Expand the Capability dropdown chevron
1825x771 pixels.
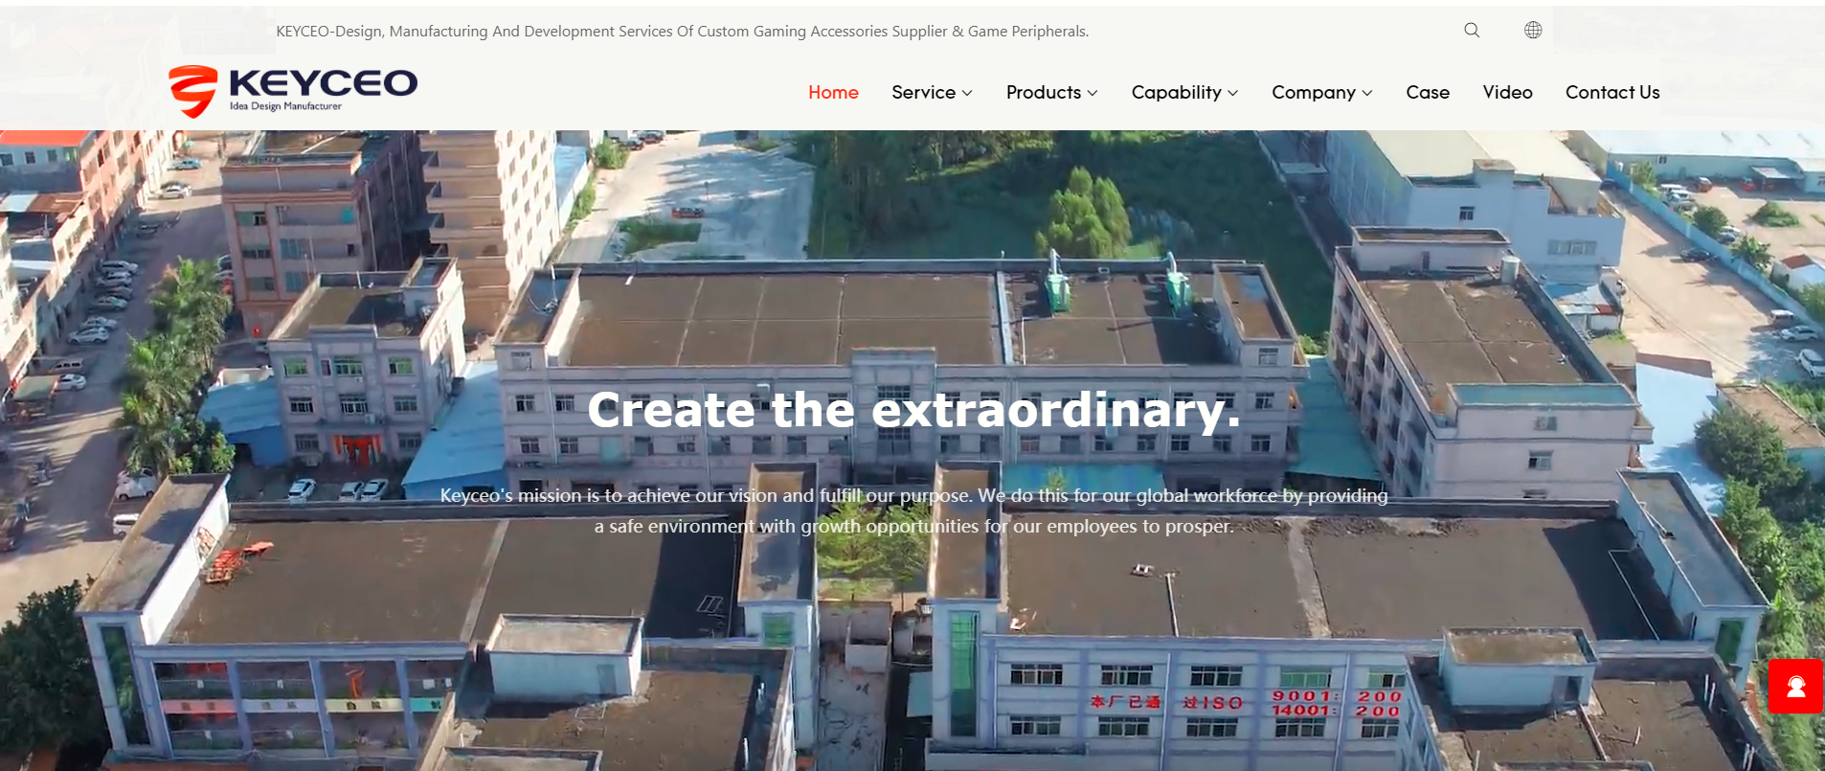(x=1233, y=93)
